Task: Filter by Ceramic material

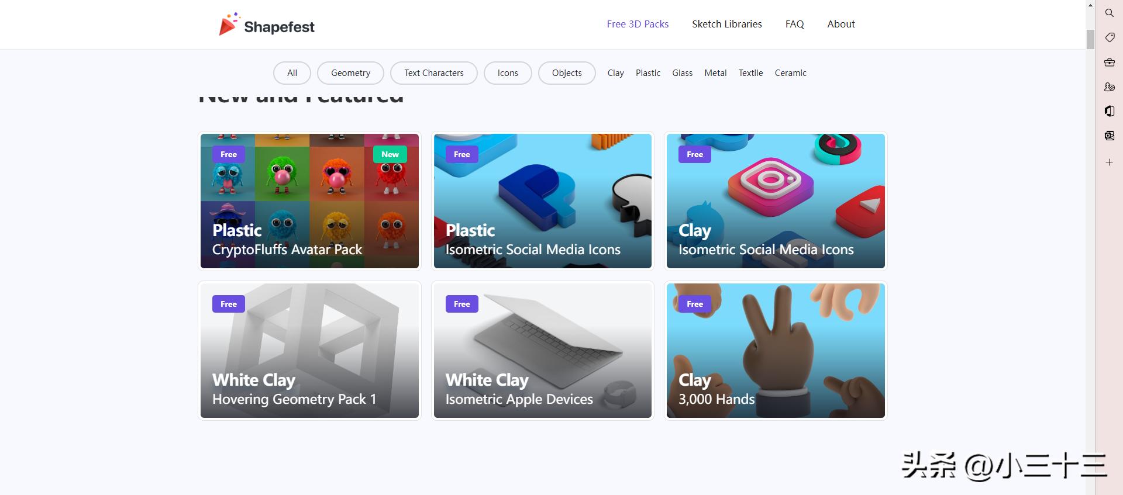Action: point(790,73)
